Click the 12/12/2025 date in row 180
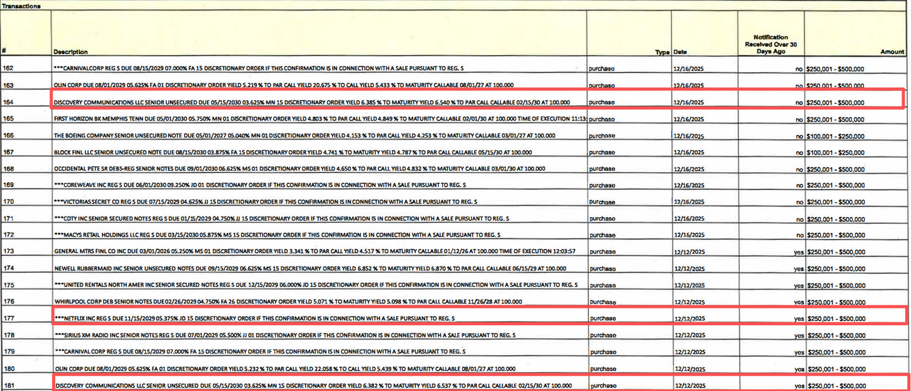The height and width of the screenshot is (391, 911). 690,369
